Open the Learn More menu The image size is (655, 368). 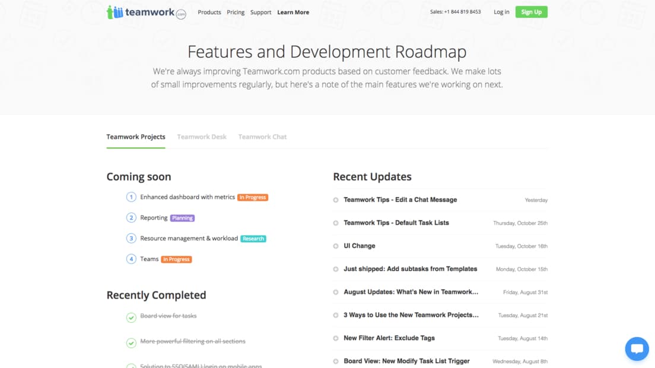pos(293,12)
